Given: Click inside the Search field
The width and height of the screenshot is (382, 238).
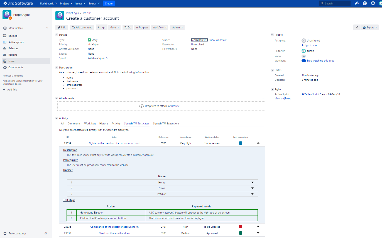Looking at the screenshot, I should coord(335,3).
